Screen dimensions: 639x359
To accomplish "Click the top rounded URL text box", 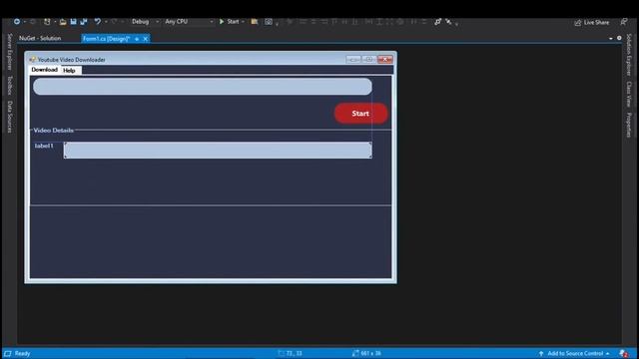I will (x=203, y=87).
